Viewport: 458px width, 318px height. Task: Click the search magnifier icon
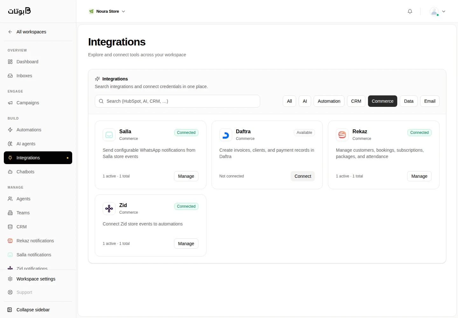[x=101, y=101]
